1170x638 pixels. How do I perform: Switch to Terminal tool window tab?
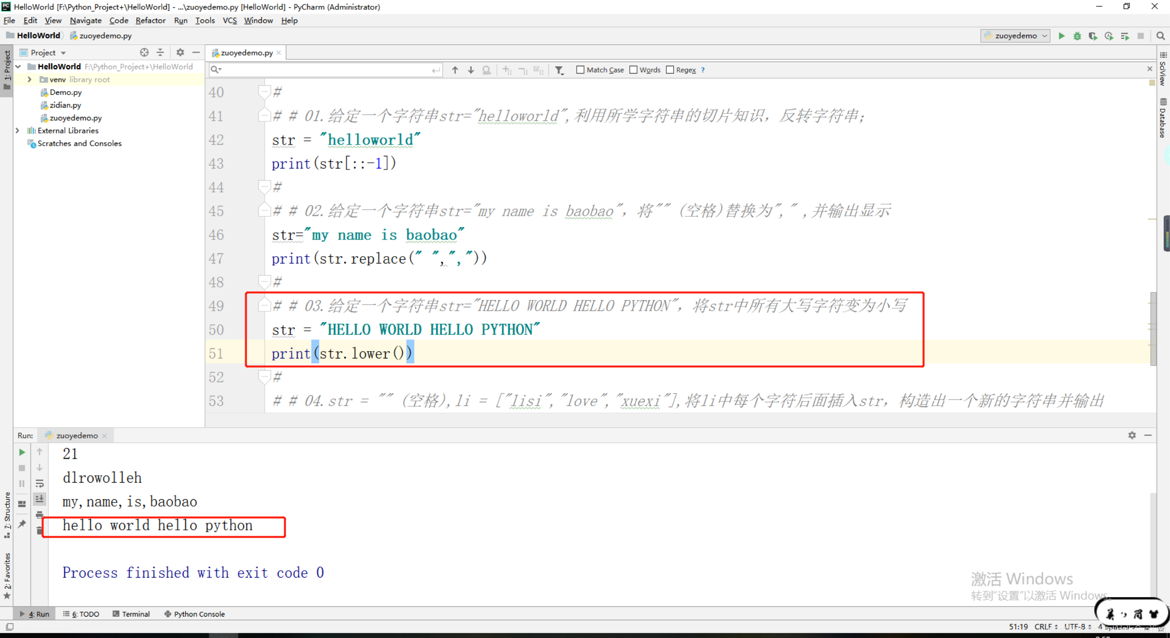tap(131, 614)
